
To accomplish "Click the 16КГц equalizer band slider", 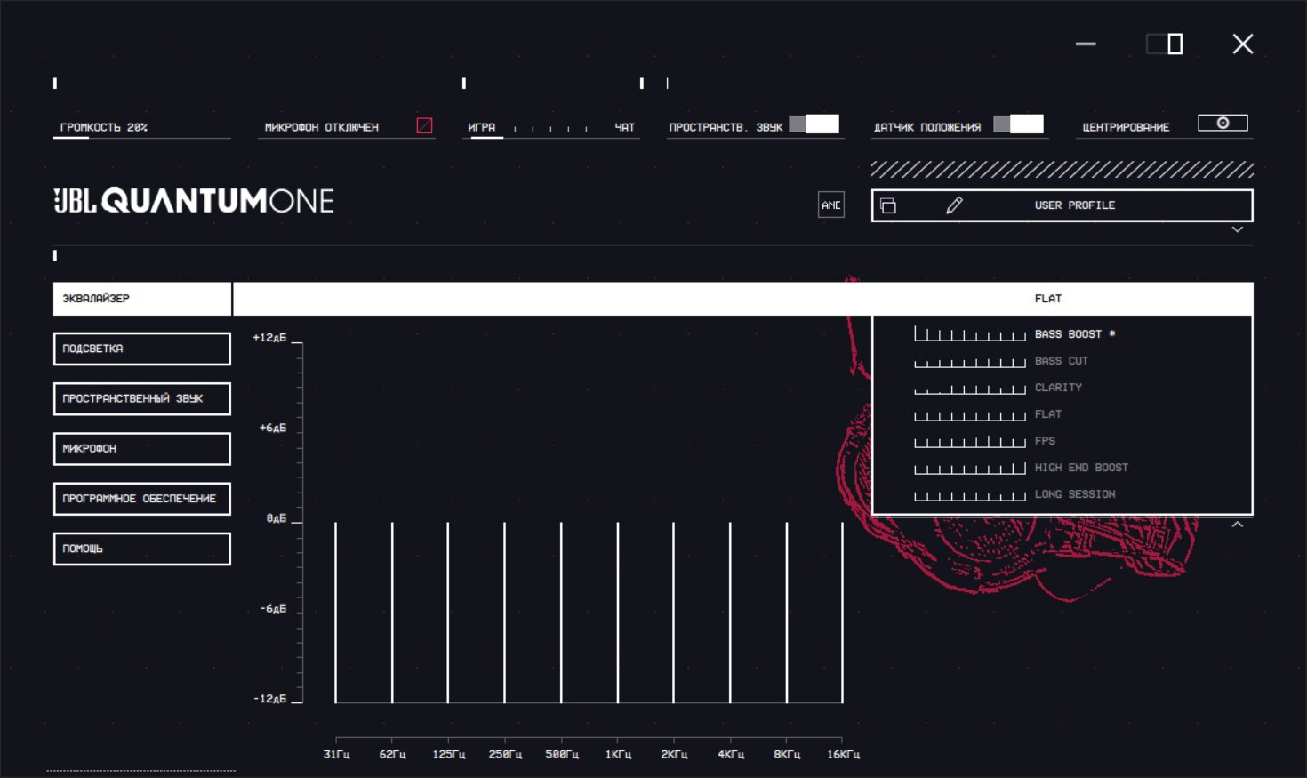I will click(842, 613).
